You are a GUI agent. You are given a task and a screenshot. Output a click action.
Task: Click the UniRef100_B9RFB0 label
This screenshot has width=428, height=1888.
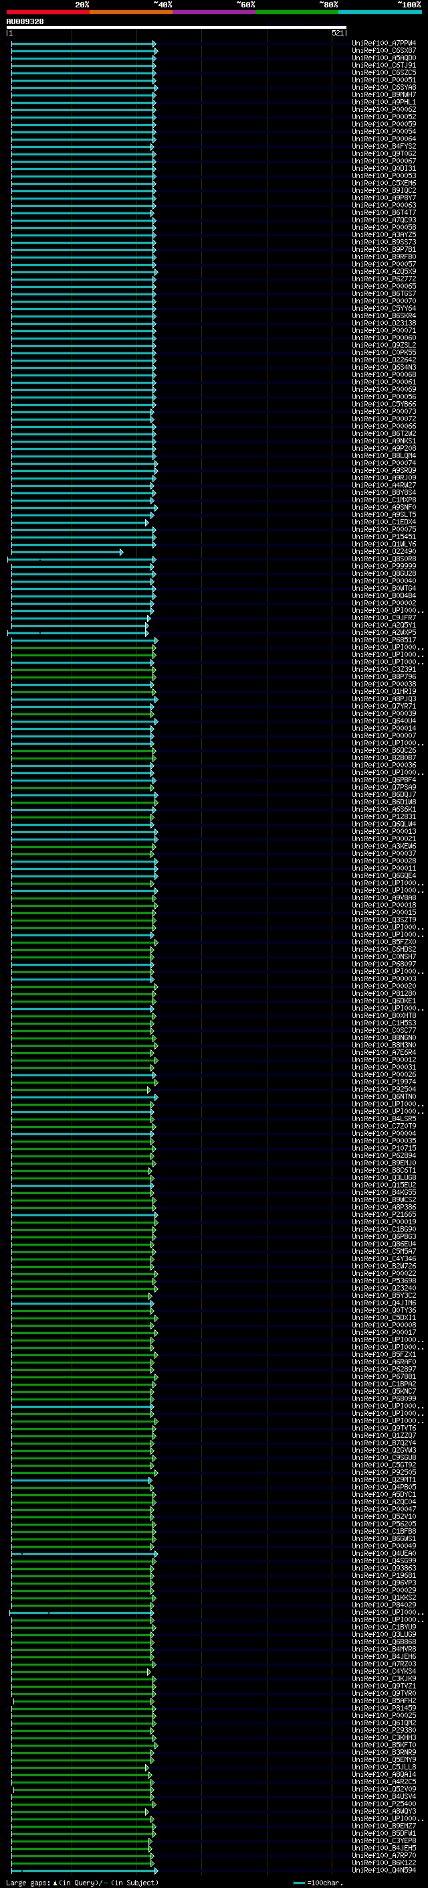[x=384, y=257]
